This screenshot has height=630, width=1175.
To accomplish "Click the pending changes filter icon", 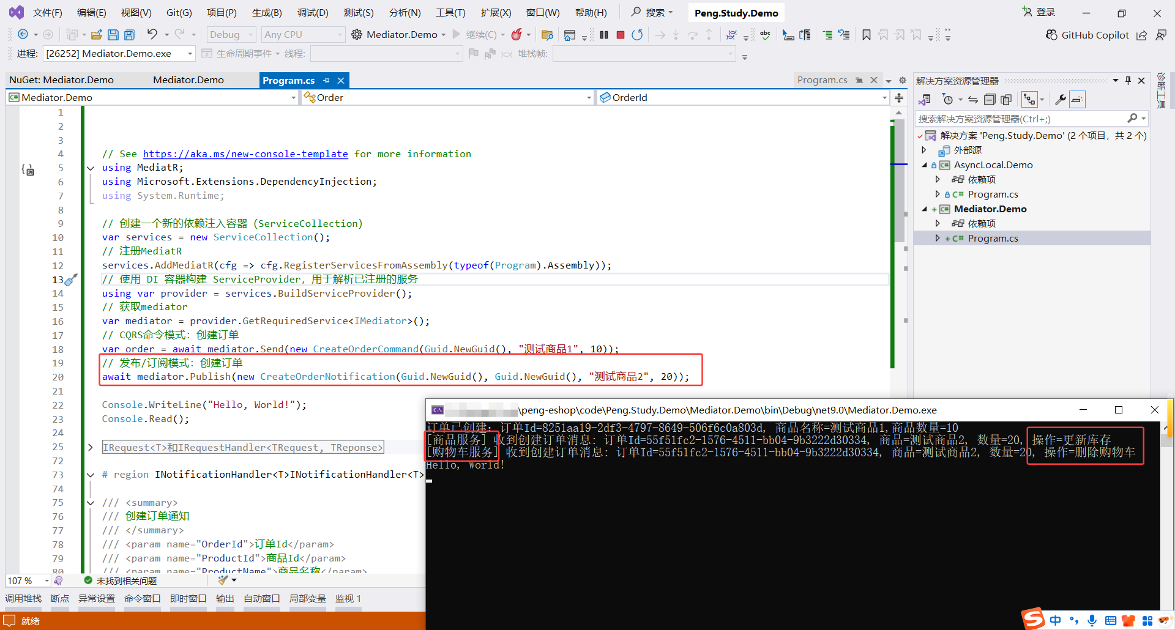I will tap(948, 100).
